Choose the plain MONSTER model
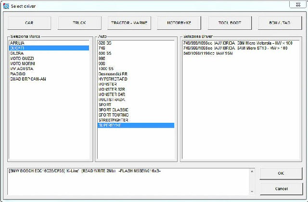The height and width of the screenshot is (202, 308). pos(136,84)
